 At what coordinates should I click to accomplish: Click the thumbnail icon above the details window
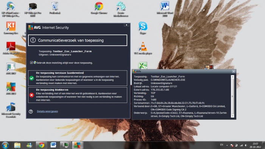click(x=209, y=67)
